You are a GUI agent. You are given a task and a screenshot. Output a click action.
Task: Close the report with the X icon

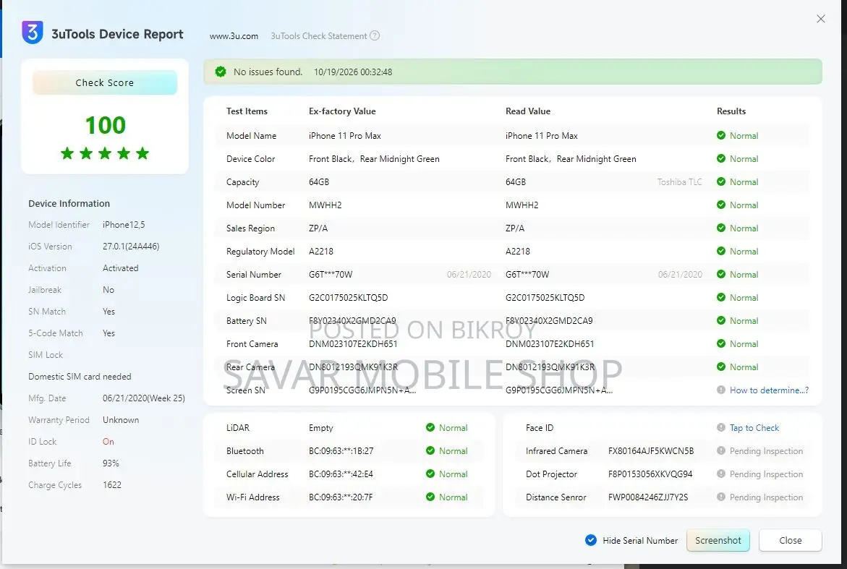click(820, 19)
